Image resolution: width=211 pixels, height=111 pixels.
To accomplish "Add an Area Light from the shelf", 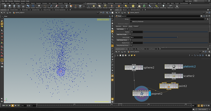I will coord(105,6).
